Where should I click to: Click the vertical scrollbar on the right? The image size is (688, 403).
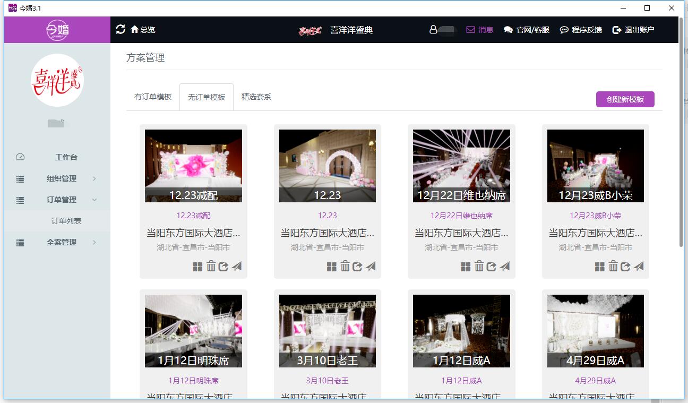coord(681,133)
